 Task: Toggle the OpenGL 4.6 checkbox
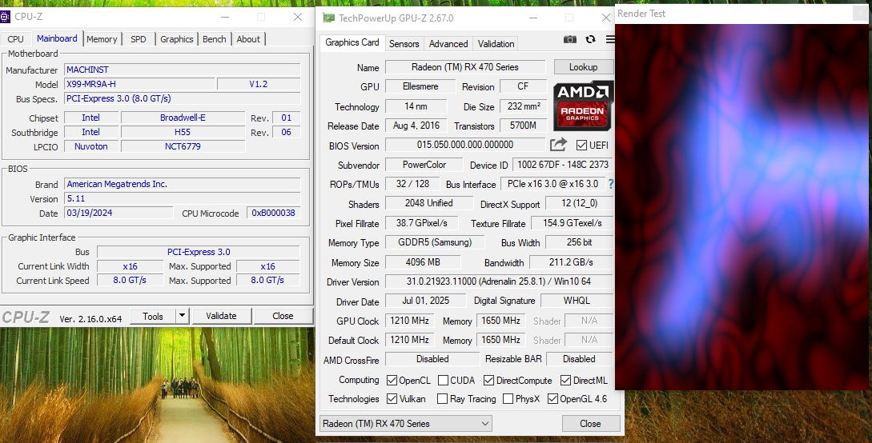(553, 398)
